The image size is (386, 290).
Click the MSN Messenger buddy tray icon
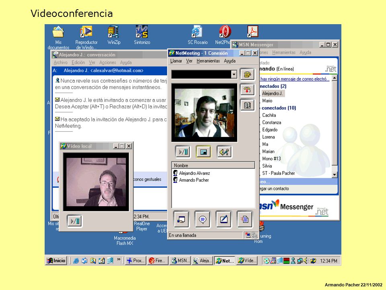point(293,261)
